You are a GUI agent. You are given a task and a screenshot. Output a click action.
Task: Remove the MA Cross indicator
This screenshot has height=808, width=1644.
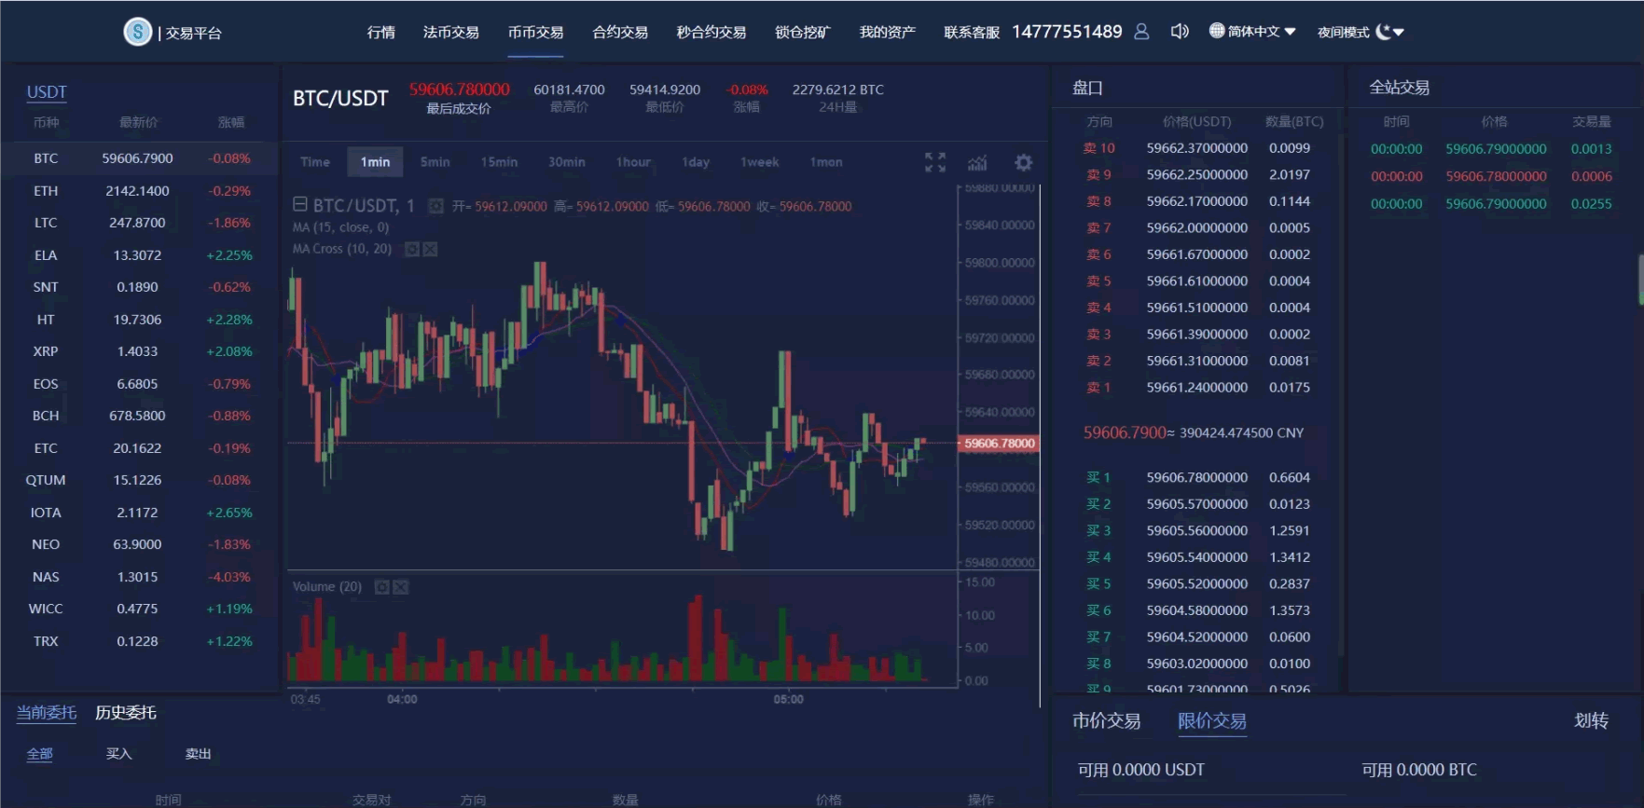point(430,249)
